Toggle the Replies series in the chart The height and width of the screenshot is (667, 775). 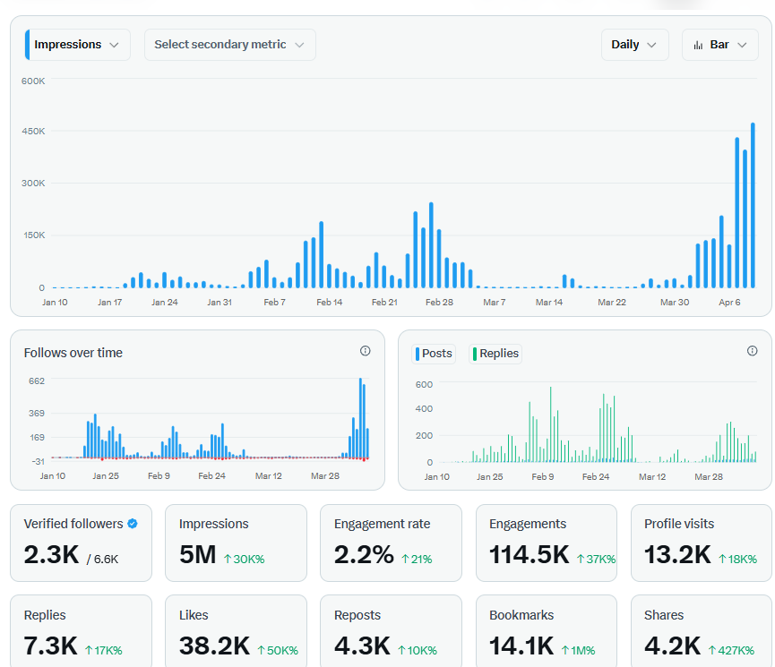(x=495, y=354)
